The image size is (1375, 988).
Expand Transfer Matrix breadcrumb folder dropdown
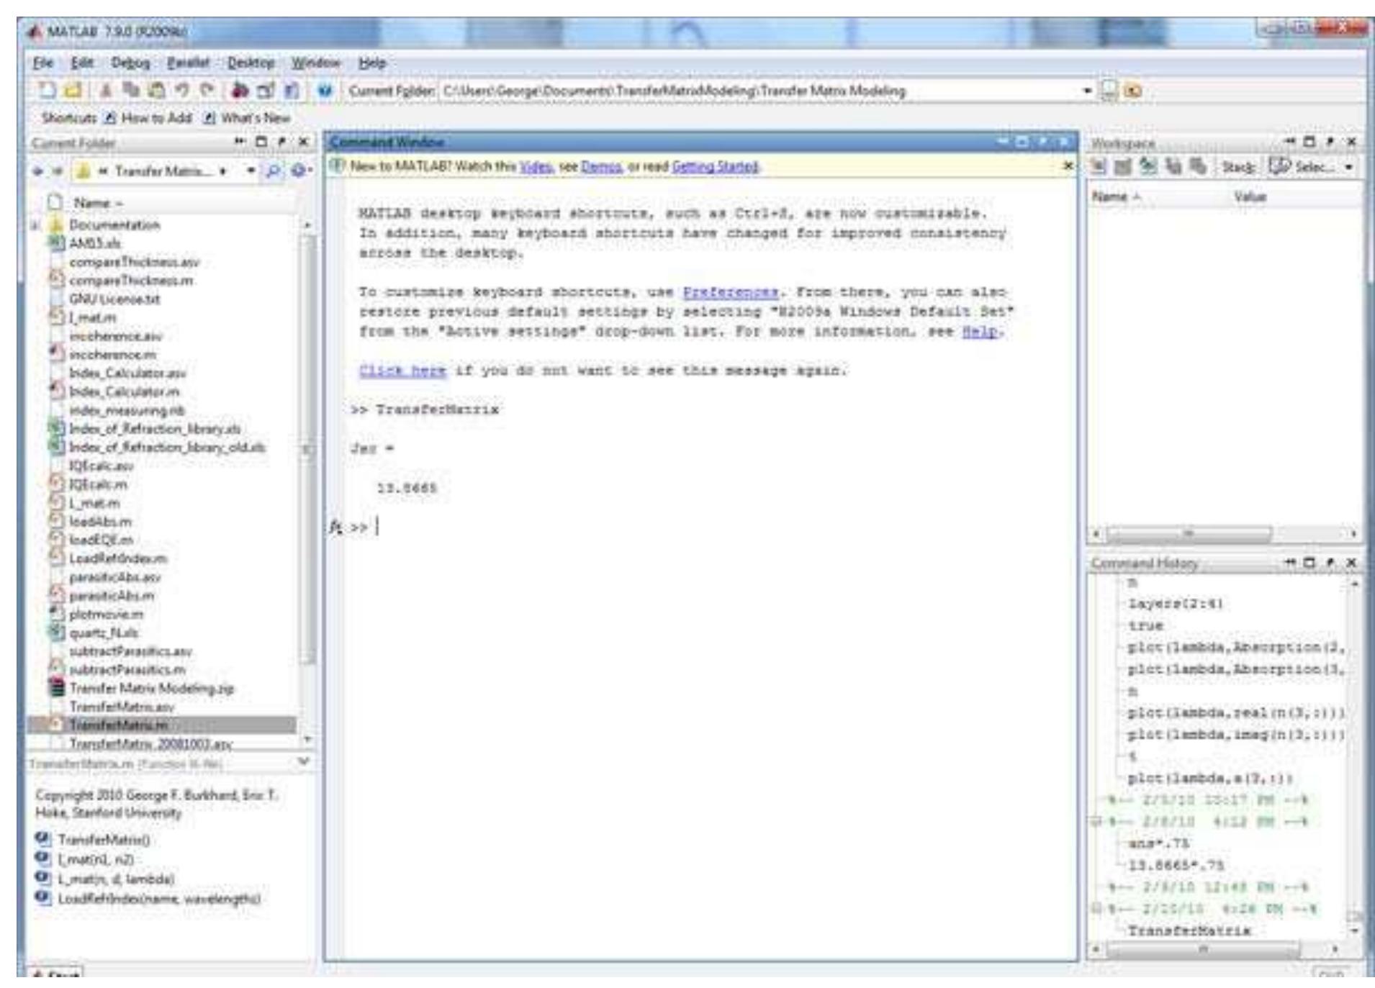[x=223, y=171]
